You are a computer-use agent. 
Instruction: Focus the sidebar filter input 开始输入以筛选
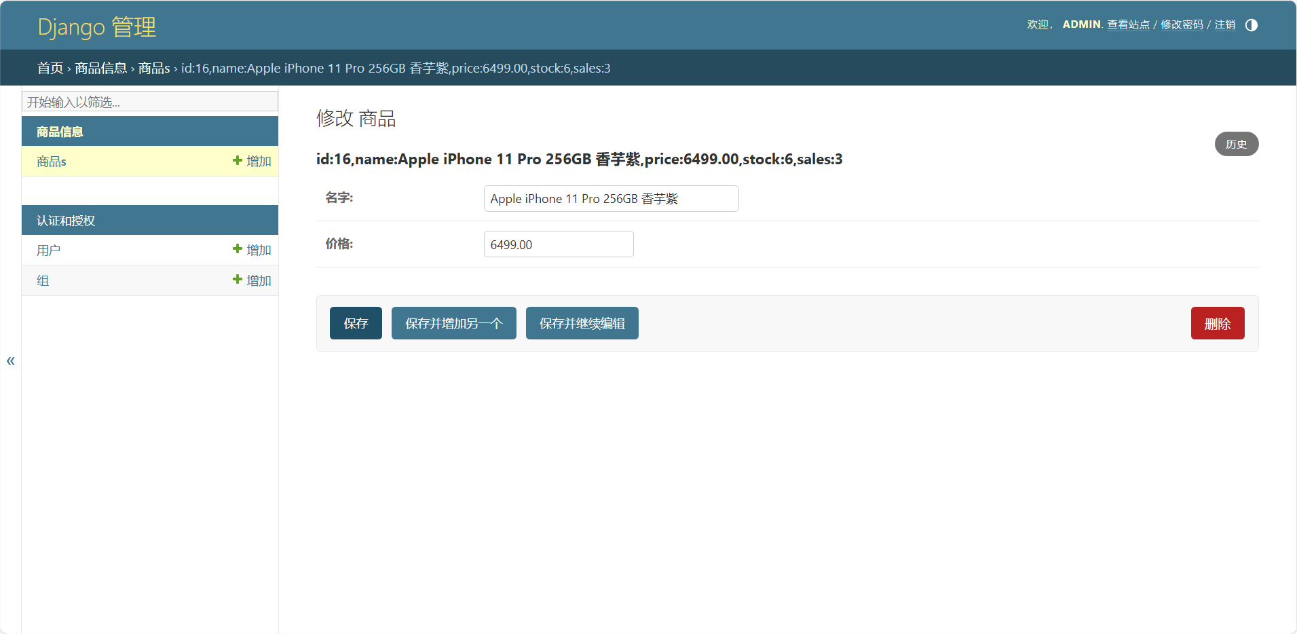(x=150, y=102)
